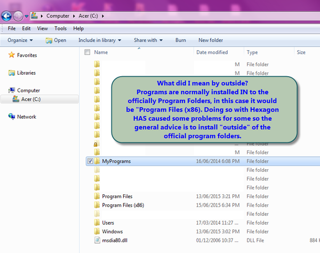Click the Forward navigation arrow

coord(18,16)
